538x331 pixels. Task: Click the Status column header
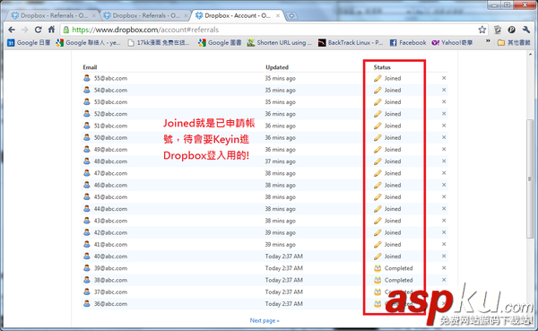382,67
